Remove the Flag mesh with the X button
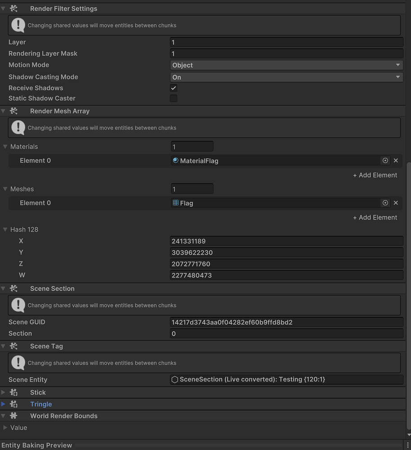The width and height of the screenshot is (411, 450). 396,202
